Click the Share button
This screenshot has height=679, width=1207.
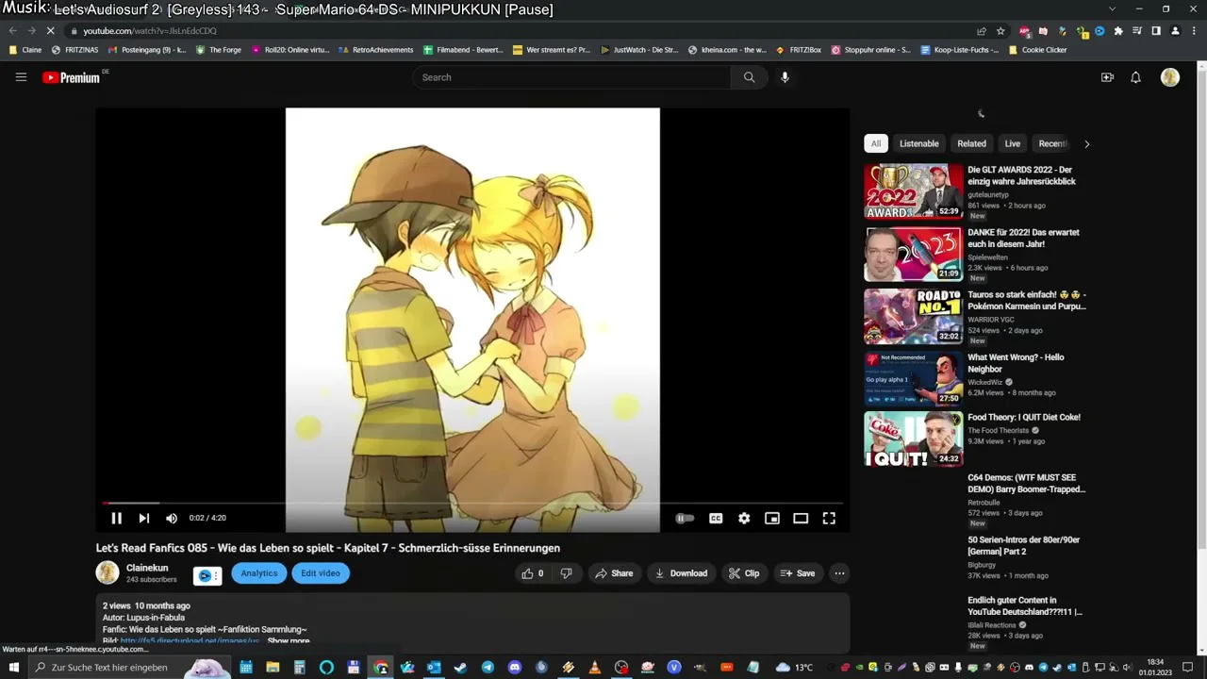pos(615,573)
